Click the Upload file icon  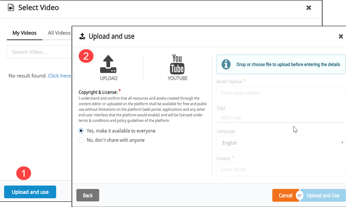coord(109,64)
